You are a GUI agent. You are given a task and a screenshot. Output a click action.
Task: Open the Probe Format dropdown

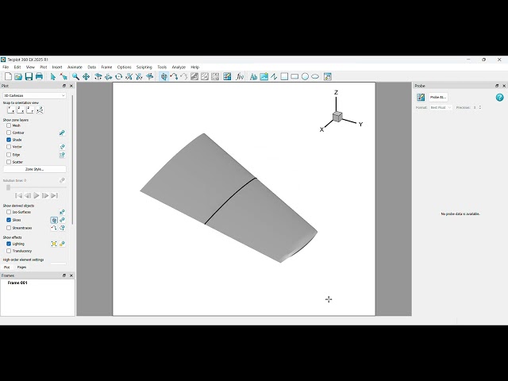click(x=441, y=107)
